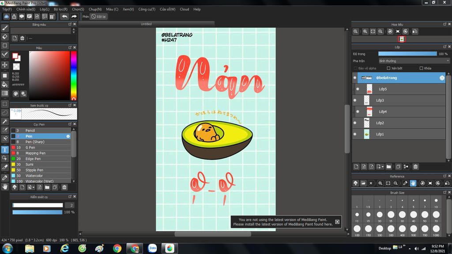This screenshot has height=254, width=452.
Task: Toggle visibility of Lớp4 layer
Action: coord(358,112)
